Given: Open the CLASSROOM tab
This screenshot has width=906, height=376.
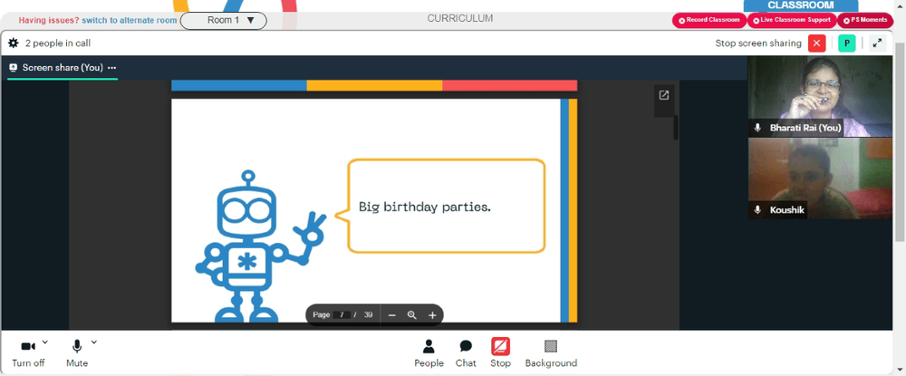Looking at the screenshot, I should (800, 5).
